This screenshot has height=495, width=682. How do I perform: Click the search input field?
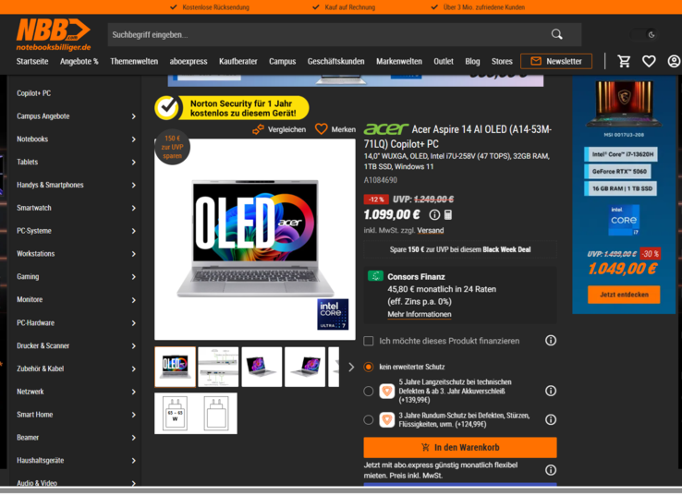click(x=328, y=35)
